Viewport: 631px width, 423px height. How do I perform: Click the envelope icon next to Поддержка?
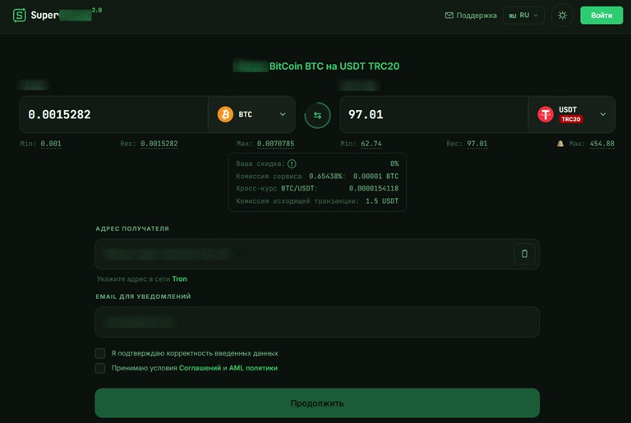(449, 16)
